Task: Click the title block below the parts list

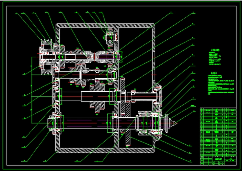Action: 218,160
